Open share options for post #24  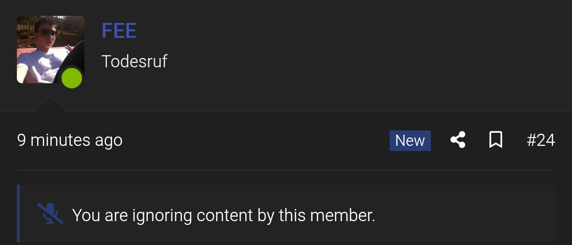[x=458, y=140]
